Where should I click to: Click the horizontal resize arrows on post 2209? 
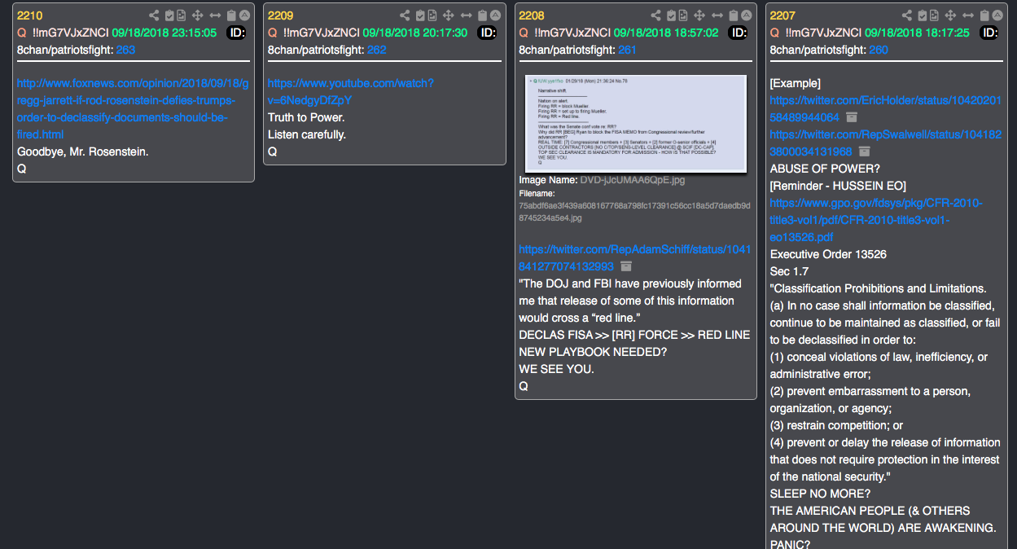(x=466, y=15)
